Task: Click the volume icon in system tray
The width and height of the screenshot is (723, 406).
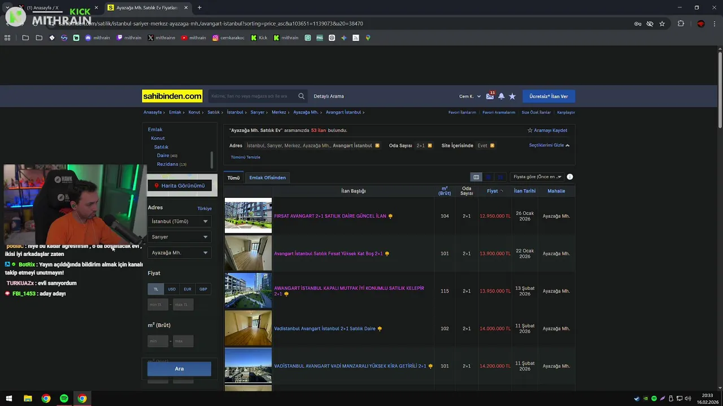Action: tap(688, 399)
